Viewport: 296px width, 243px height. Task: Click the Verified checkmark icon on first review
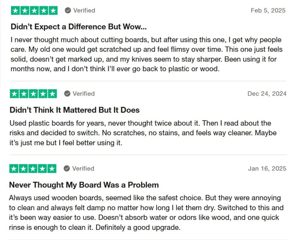[x=68, y=10]
